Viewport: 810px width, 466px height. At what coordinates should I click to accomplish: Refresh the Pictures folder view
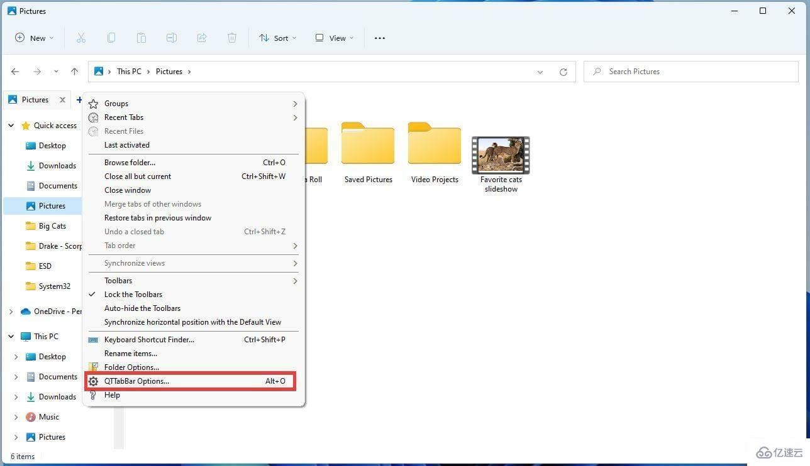(563, 72)
